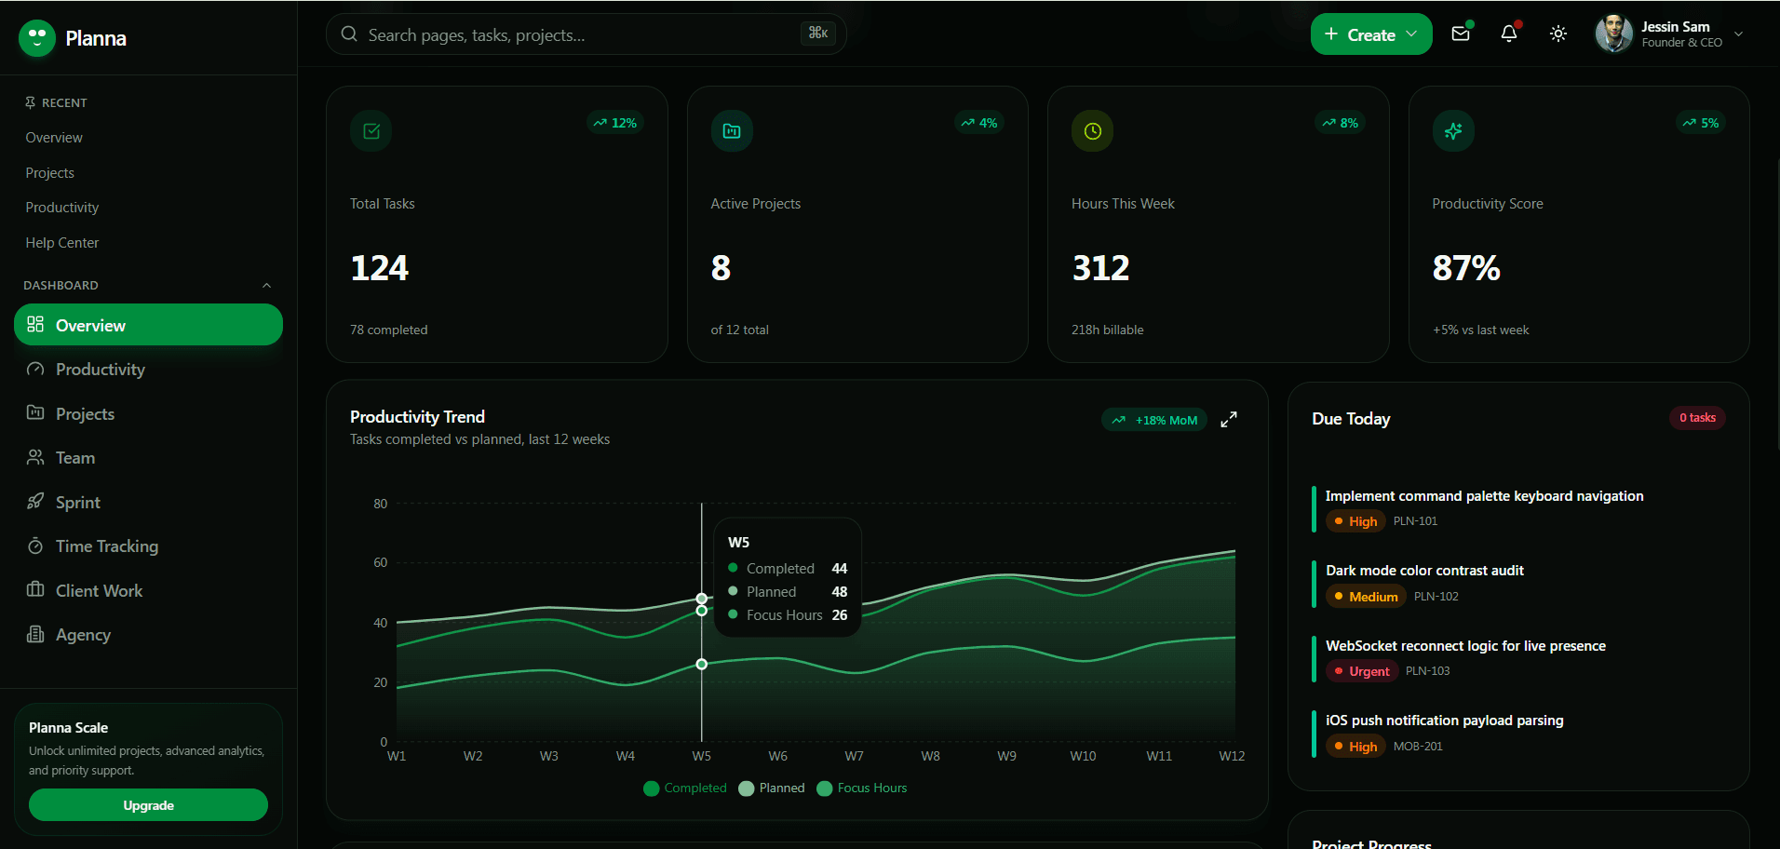Focus the search pages, tasks, projects field
The height and width of the screenshot is (849, 1780).
tap(587, 34)
